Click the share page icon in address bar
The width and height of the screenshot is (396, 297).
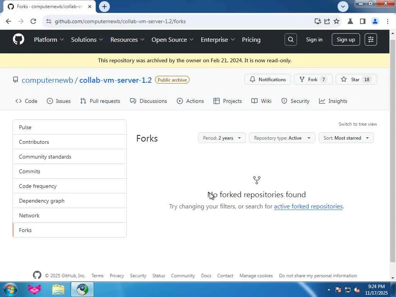pos(327,21)
